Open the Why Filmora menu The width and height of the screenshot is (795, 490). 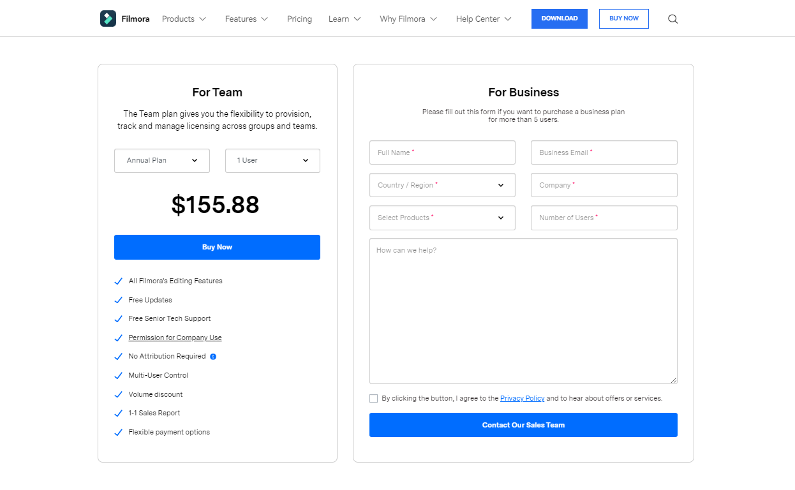tap(408, 19)
